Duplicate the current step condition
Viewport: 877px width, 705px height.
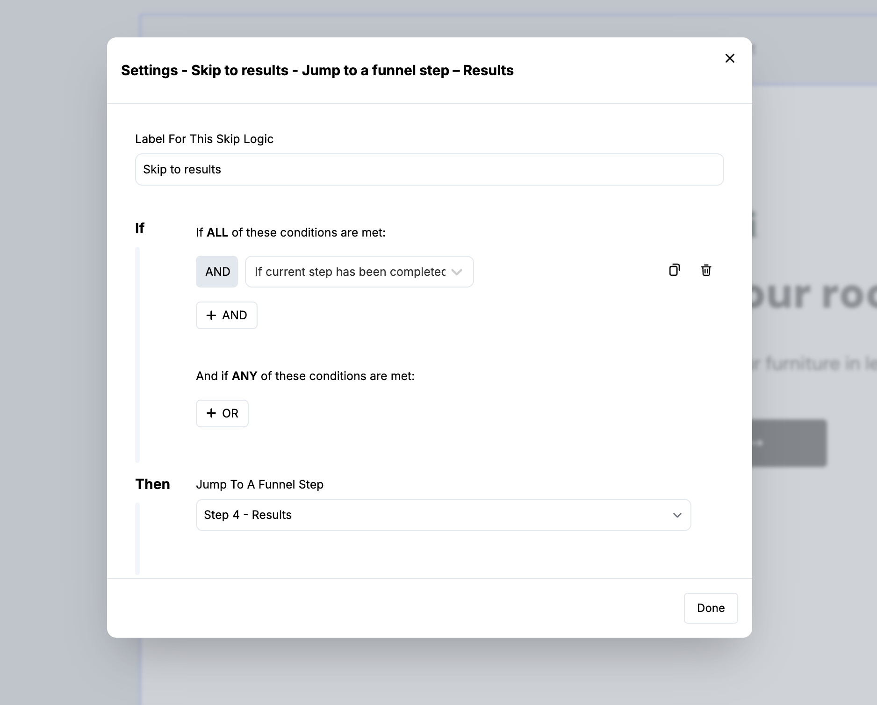674,270
